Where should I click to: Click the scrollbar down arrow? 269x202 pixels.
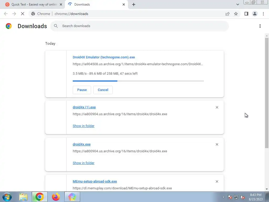coord(267,189)
